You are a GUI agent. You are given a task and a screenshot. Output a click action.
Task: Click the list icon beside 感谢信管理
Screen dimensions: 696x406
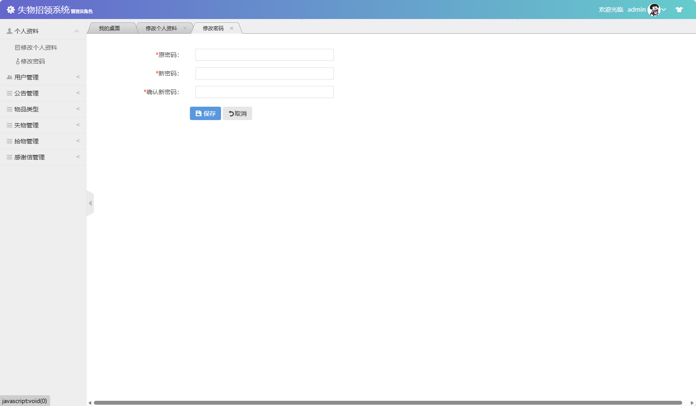point(10,157)
